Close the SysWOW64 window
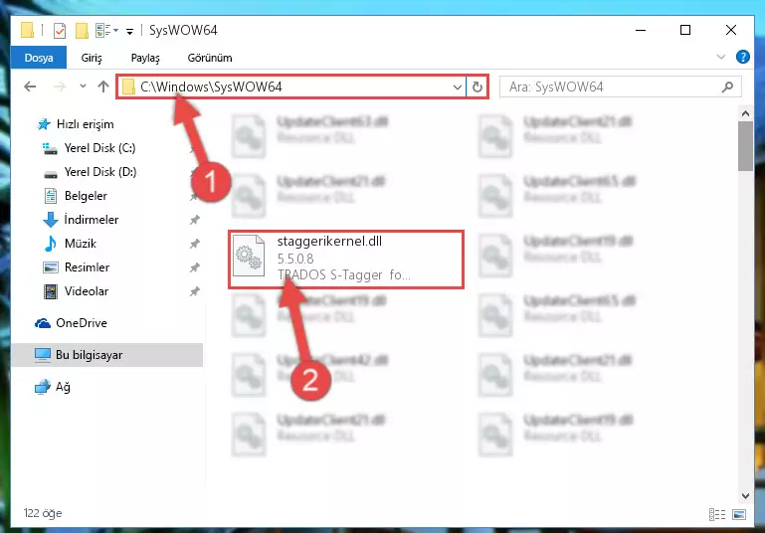Screen dimensions: 765x533 click(731, 30)
